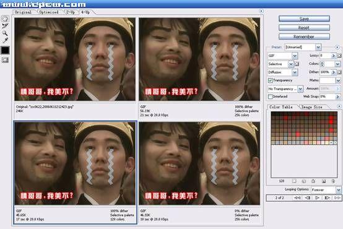This screenshot has width=343, height=229.
Task: Click the Reset button
Action: [x=304, y=28]
